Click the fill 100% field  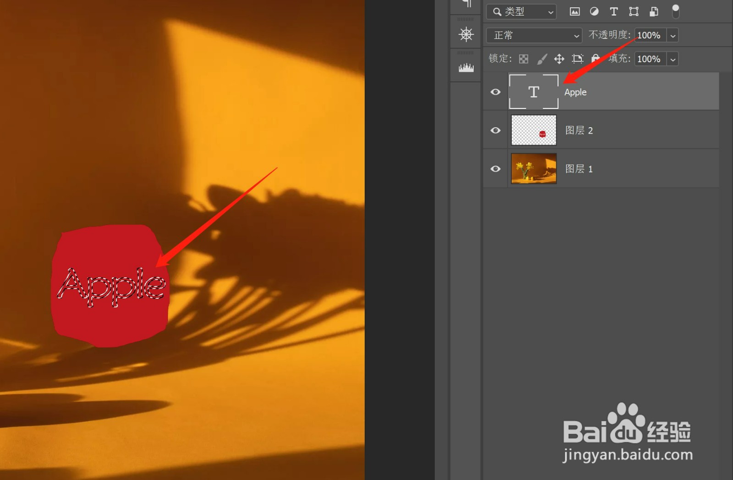650,59
